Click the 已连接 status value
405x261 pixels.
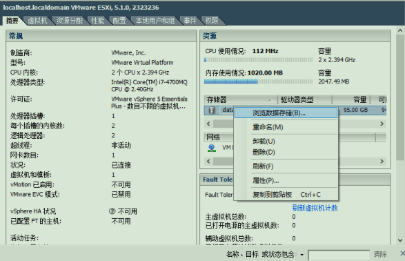121,165
